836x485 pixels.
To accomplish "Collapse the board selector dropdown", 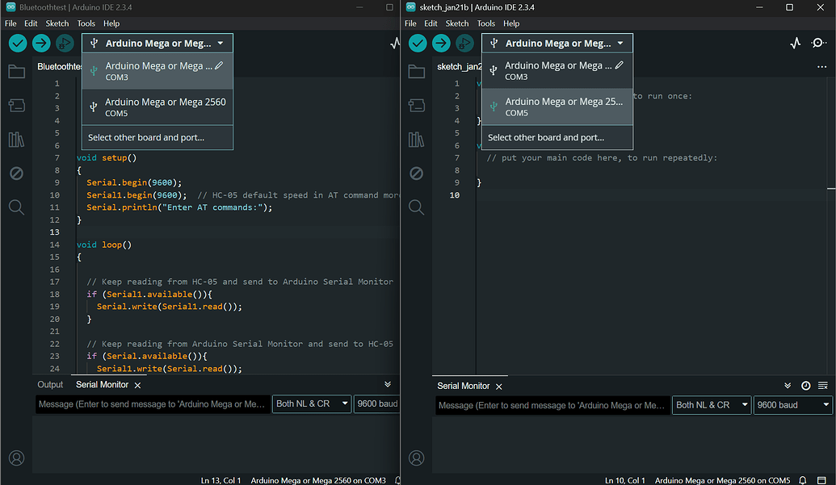I will 157,43.
